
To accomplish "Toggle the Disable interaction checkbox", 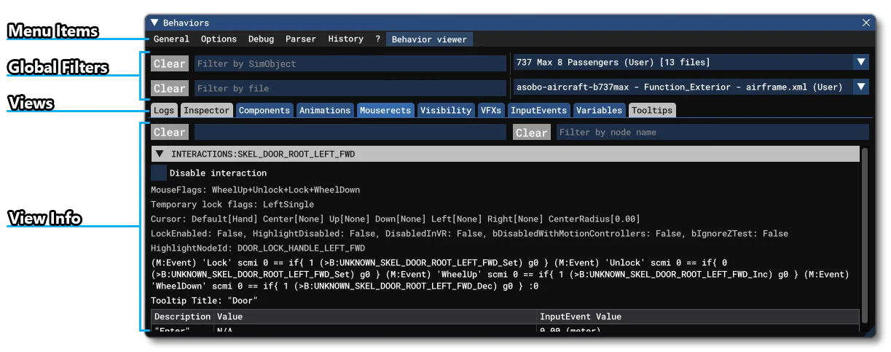I will tap(159, 173).
